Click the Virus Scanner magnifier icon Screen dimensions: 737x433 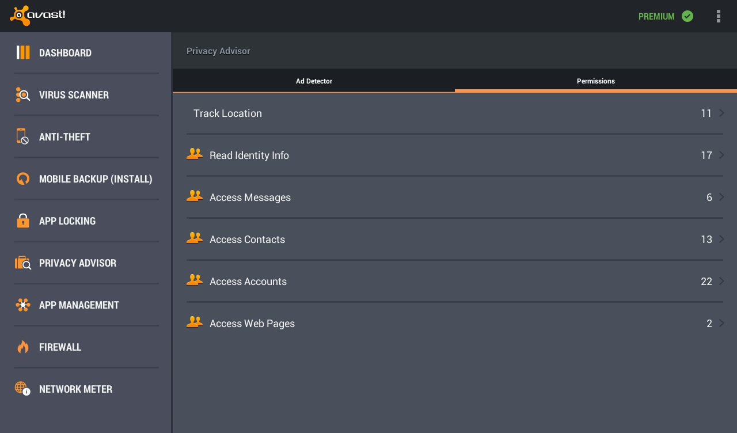tap(23, 94)
